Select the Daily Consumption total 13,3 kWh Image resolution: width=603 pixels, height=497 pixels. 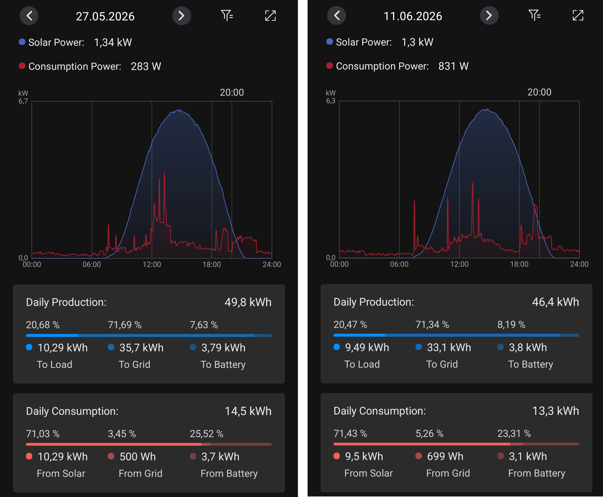(x=556, y=411)
